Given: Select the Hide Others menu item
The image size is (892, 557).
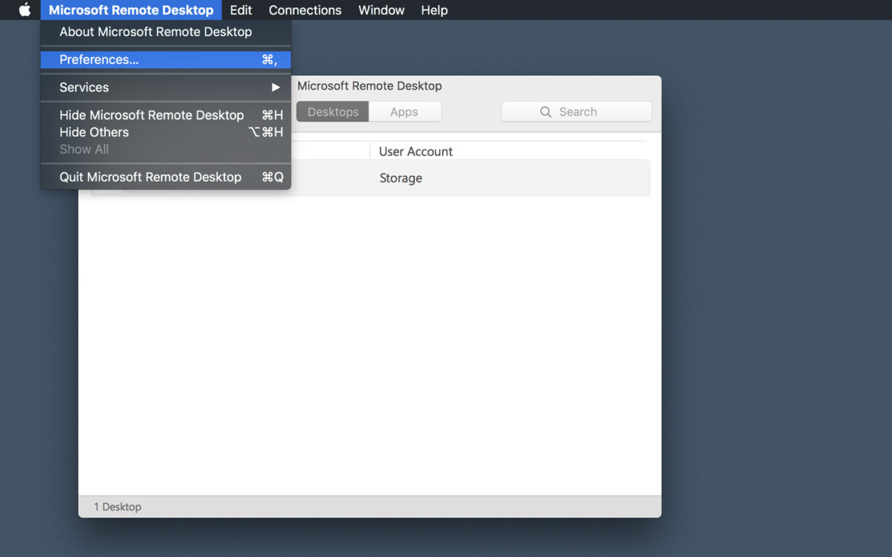Looking at the screenshot, I should coord(166,132).
